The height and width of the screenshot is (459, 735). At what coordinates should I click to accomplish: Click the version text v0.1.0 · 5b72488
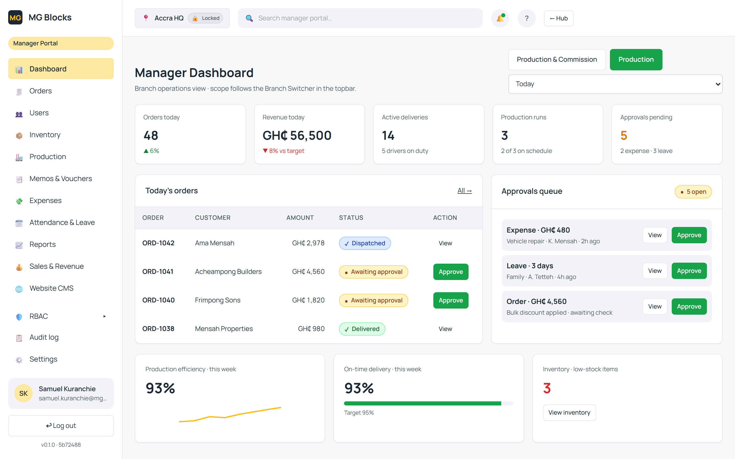[61, 445]
